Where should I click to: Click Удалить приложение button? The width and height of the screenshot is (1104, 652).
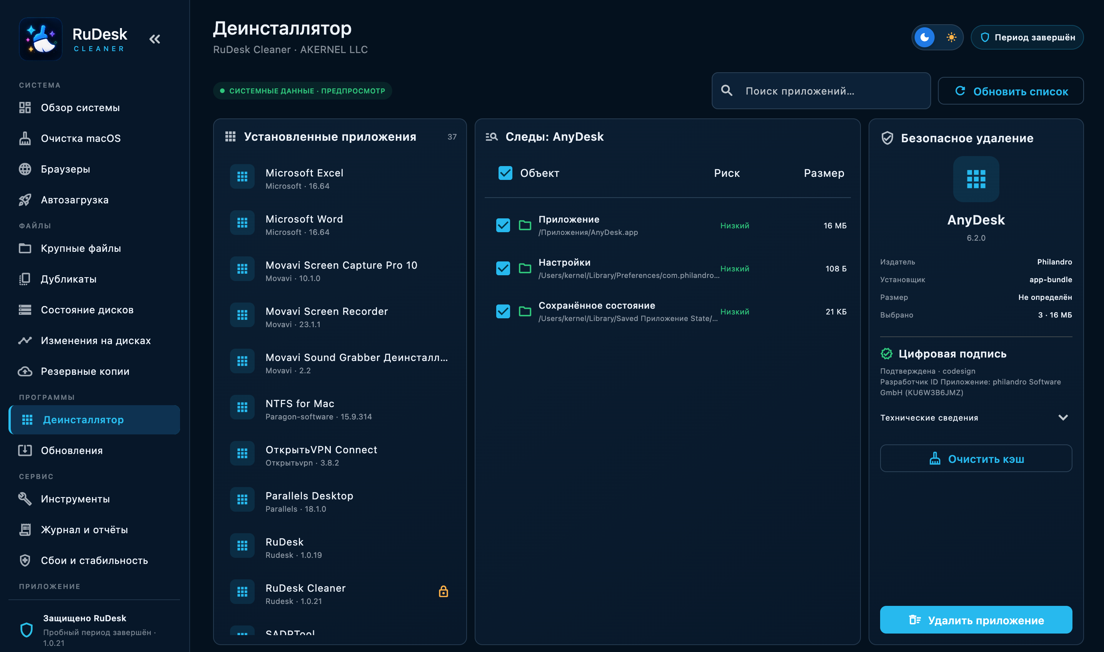(x=976, y=620)
